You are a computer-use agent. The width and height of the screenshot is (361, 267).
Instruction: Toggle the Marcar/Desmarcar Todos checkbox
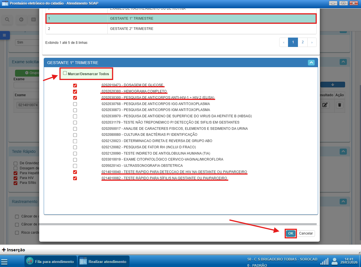point(65,73)
